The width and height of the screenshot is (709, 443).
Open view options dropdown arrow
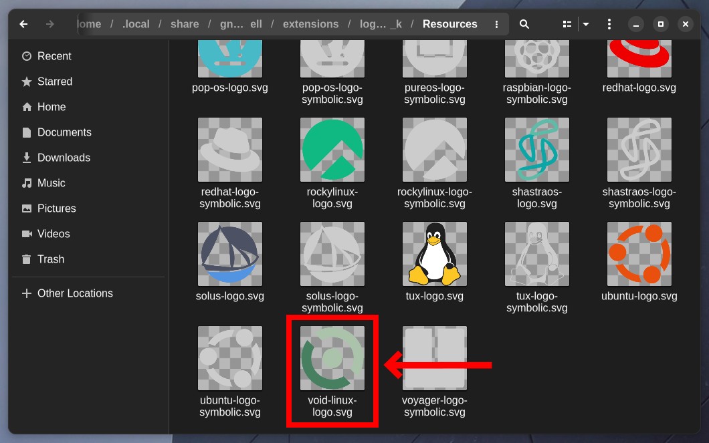(586, 24)
